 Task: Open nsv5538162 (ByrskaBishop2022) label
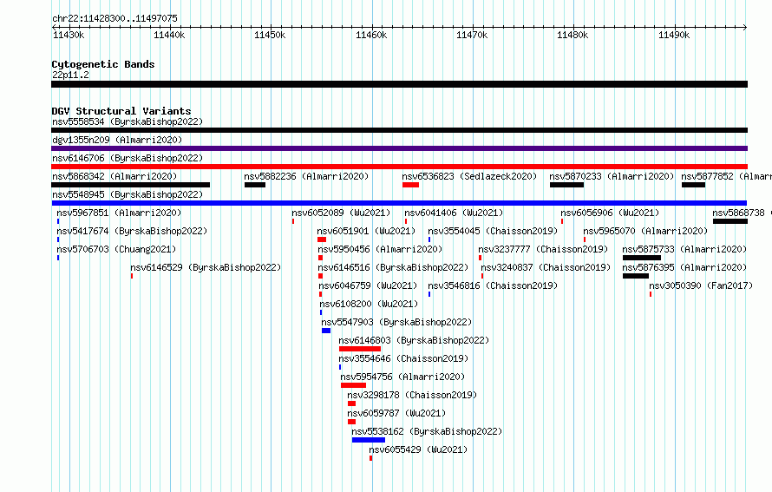click(x=428, y=431)
